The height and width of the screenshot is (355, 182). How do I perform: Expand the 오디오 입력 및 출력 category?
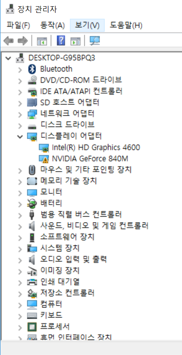20,260
